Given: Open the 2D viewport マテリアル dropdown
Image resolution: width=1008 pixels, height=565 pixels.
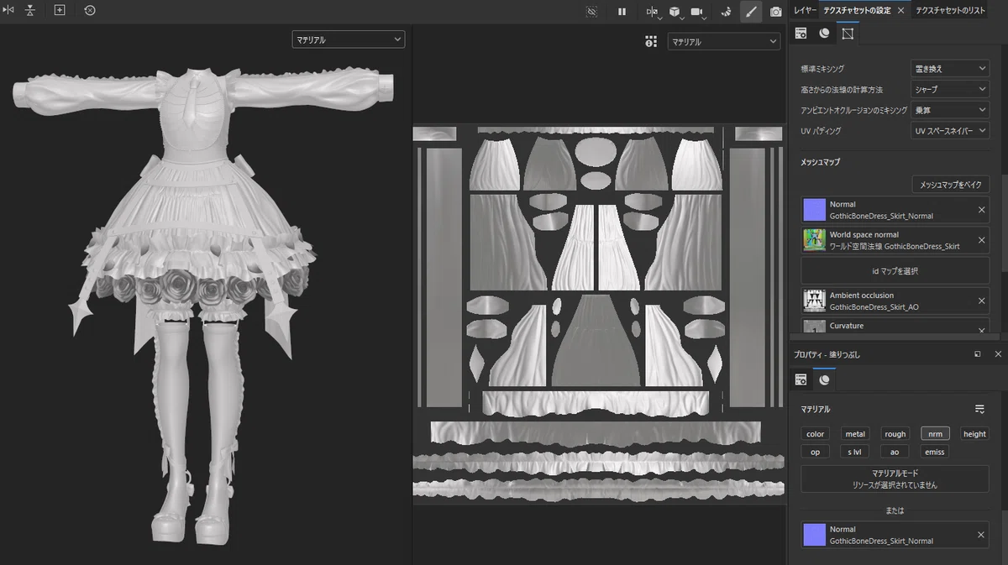Looking at the screenshot, I should coord(723,41).
